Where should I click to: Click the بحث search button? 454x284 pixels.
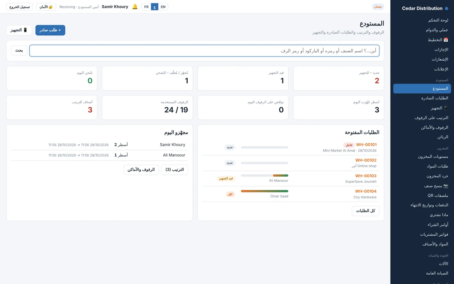pyautogui.click(x=19, y=50)
